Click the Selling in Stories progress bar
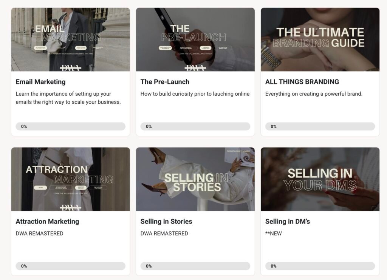The image size is (387, 280). coord(195,266)
